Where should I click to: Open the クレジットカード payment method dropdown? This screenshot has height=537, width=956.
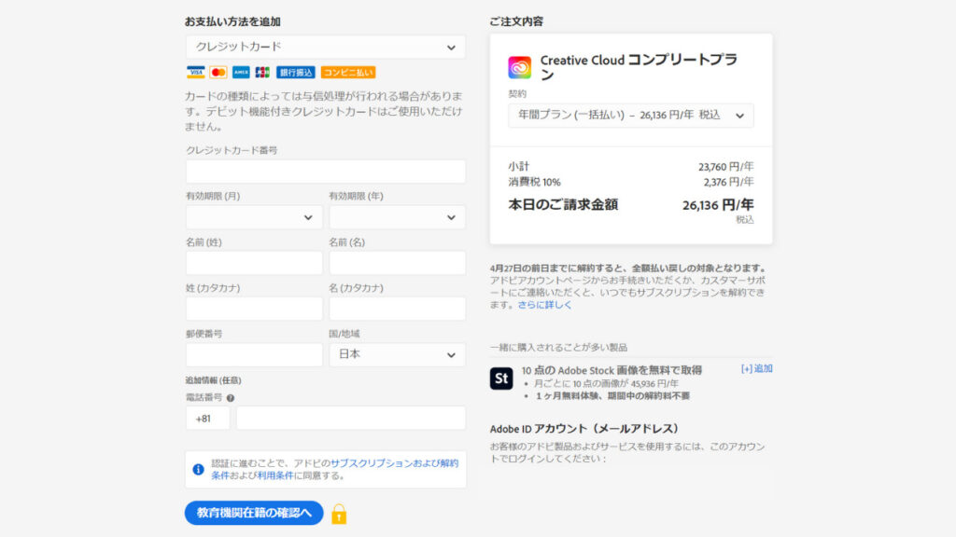coord(326,47)
